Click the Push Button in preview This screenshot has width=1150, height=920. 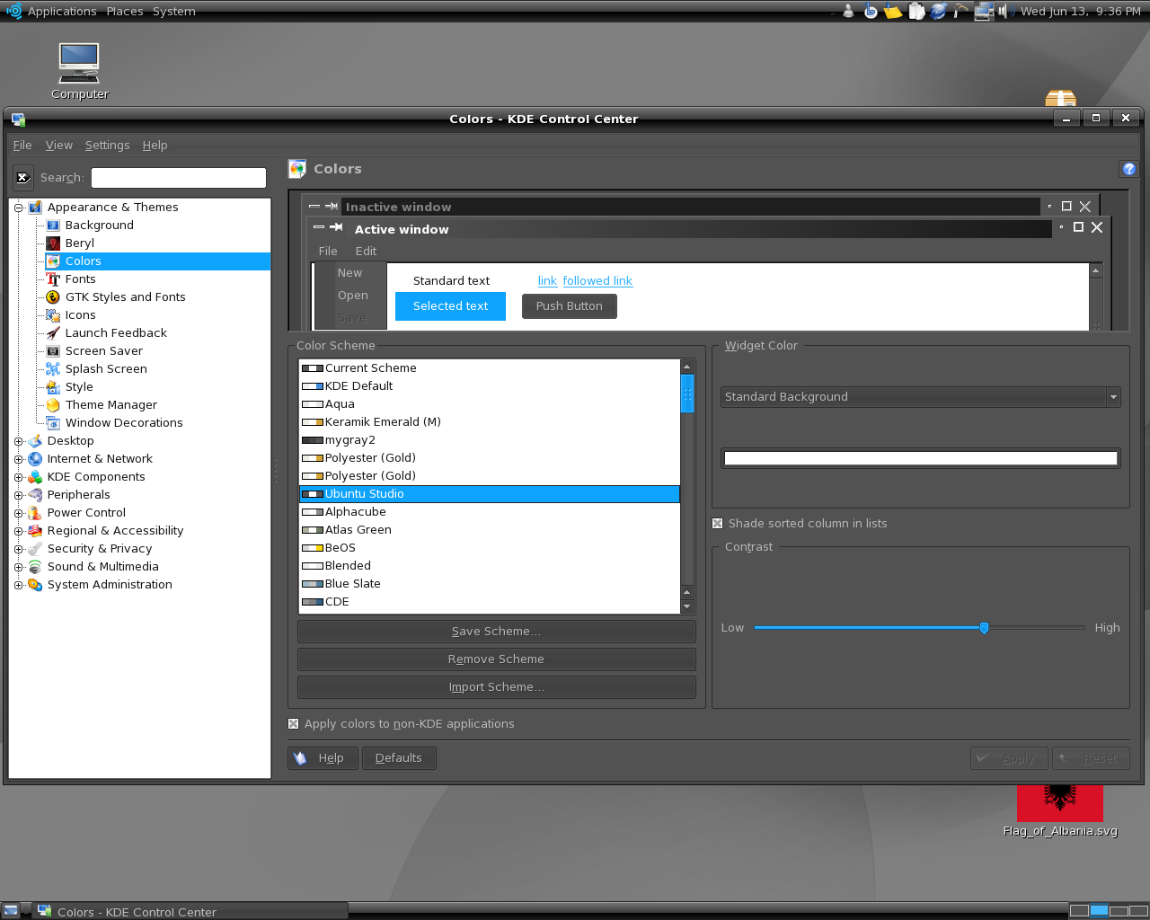570,306
